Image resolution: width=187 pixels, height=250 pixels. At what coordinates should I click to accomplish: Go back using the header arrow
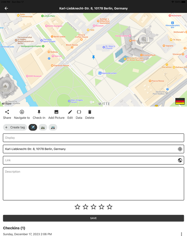[x=6, y=8]
